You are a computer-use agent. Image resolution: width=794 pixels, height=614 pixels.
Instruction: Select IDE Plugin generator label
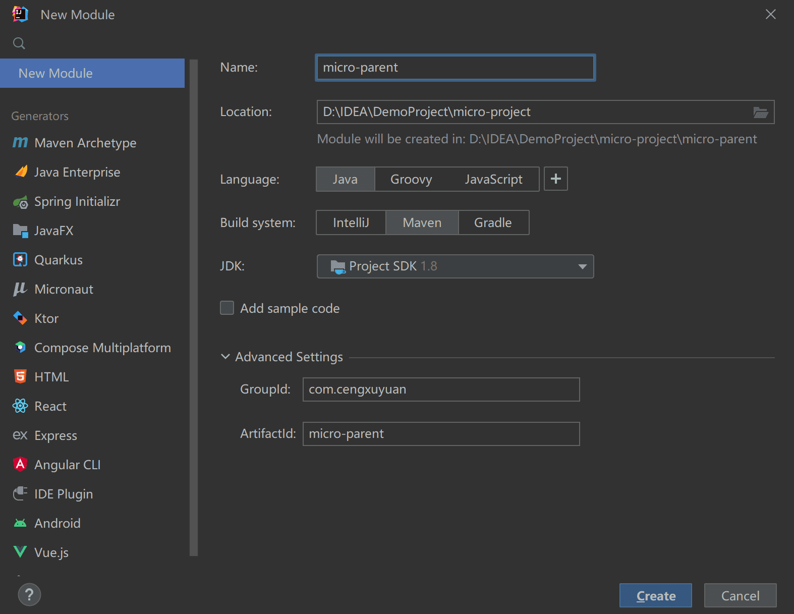64,494
